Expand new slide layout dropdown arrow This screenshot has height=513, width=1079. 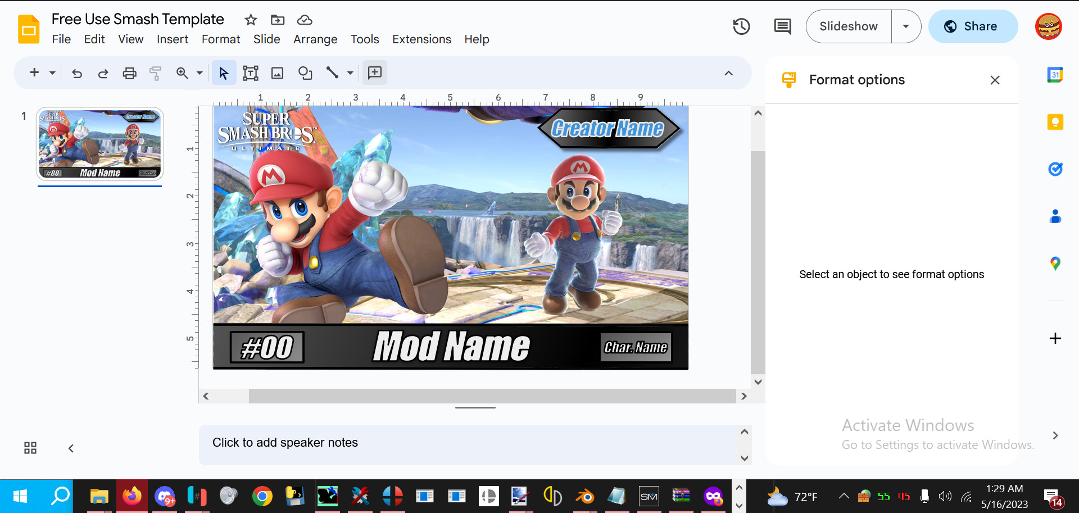click(52, 72)
